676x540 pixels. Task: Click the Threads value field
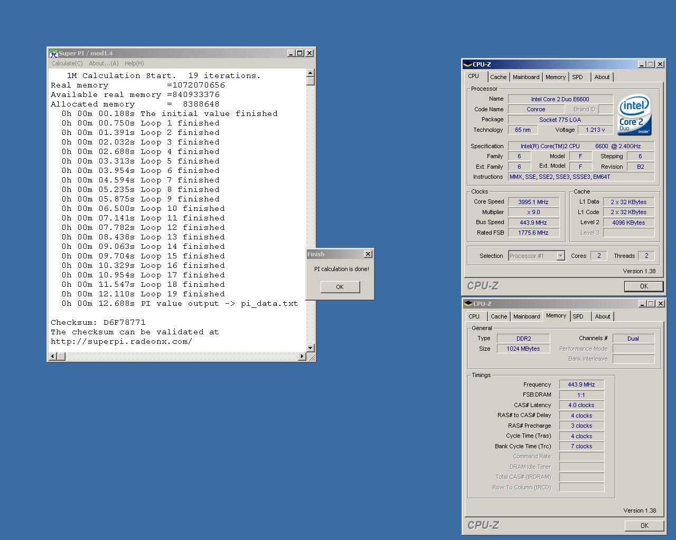coord(646,256)
